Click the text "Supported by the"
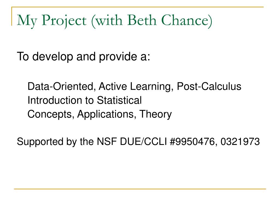The width and height of the screenshot is (280, 210). tap(55, 142)
